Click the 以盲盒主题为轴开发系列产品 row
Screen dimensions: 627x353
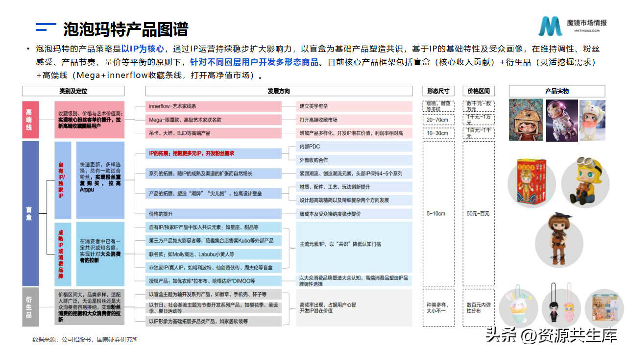(x=214, y=294)
